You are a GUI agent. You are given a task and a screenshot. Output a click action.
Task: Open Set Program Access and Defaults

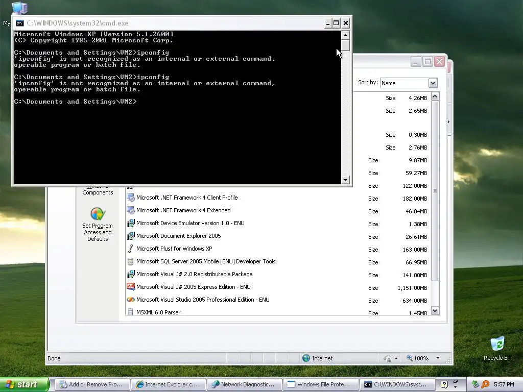98,224
